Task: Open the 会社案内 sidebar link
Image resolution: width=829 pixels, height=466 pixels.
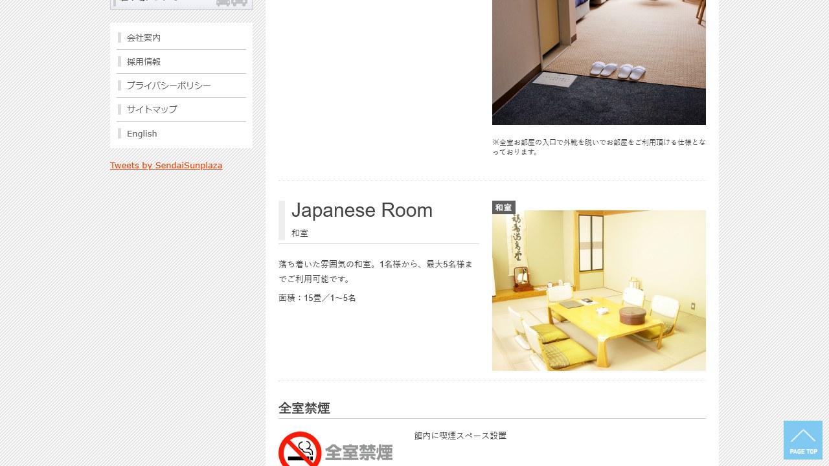Action: click(x=181, y=38)
